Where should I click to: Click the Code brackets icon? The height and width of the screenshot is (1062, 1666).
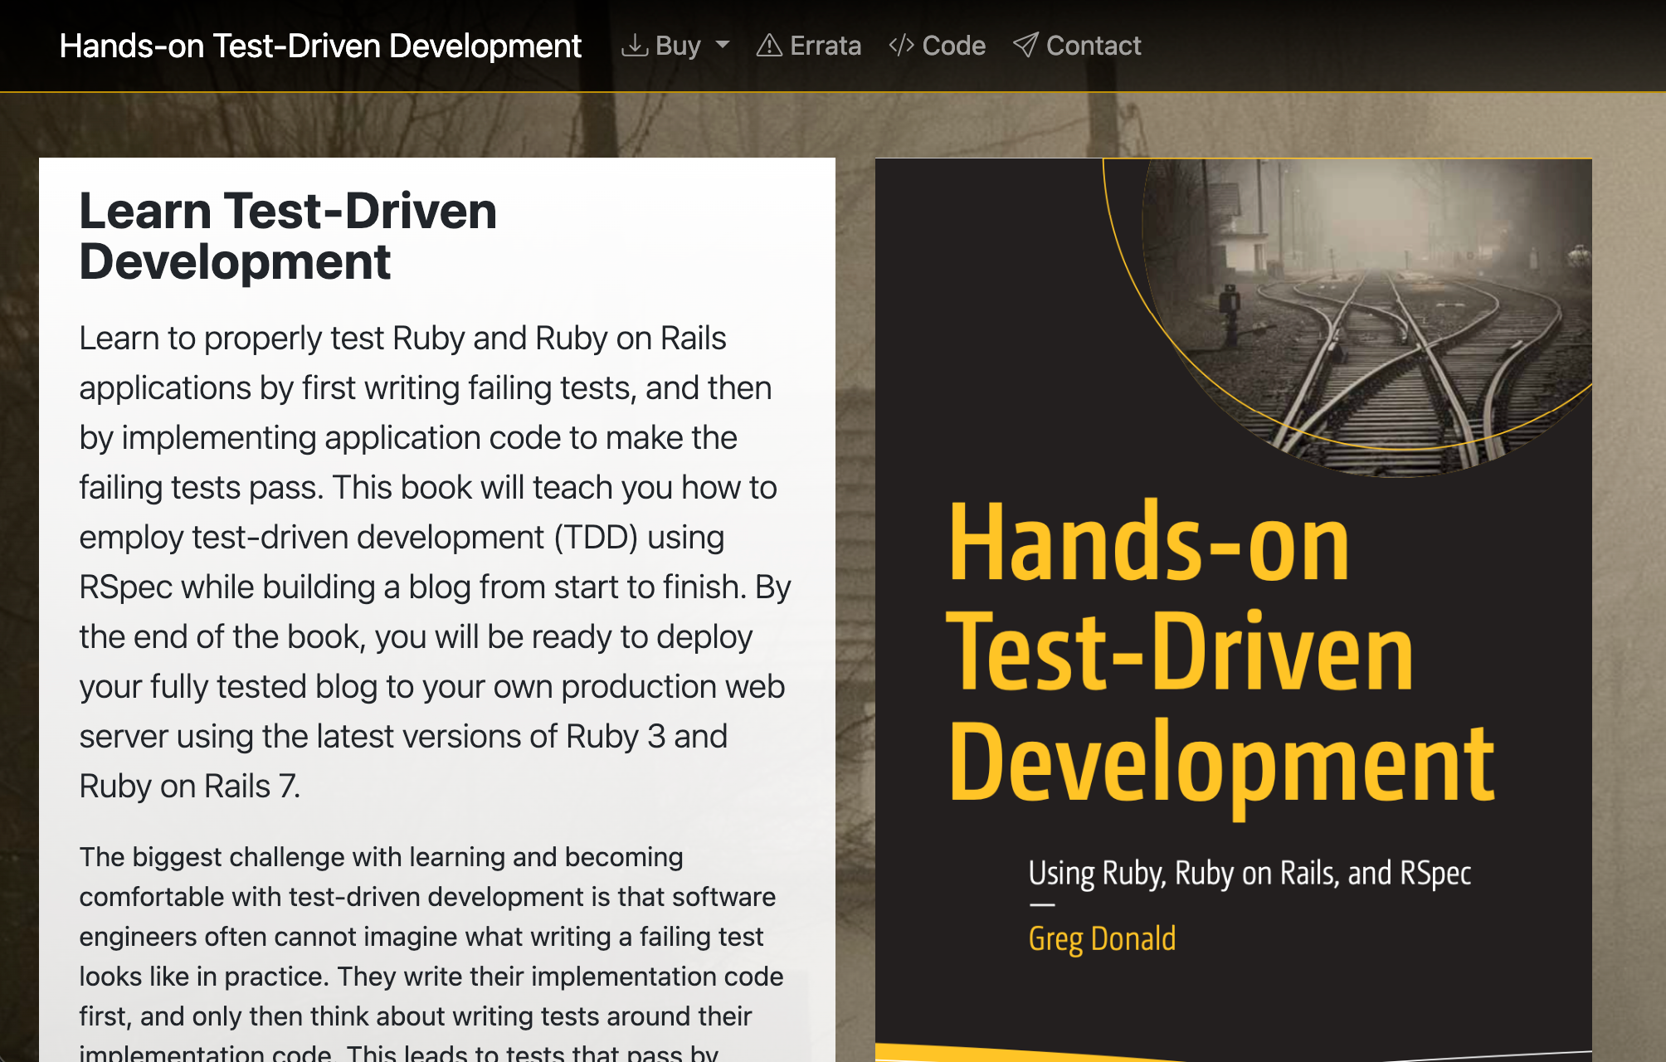(902, 46)
